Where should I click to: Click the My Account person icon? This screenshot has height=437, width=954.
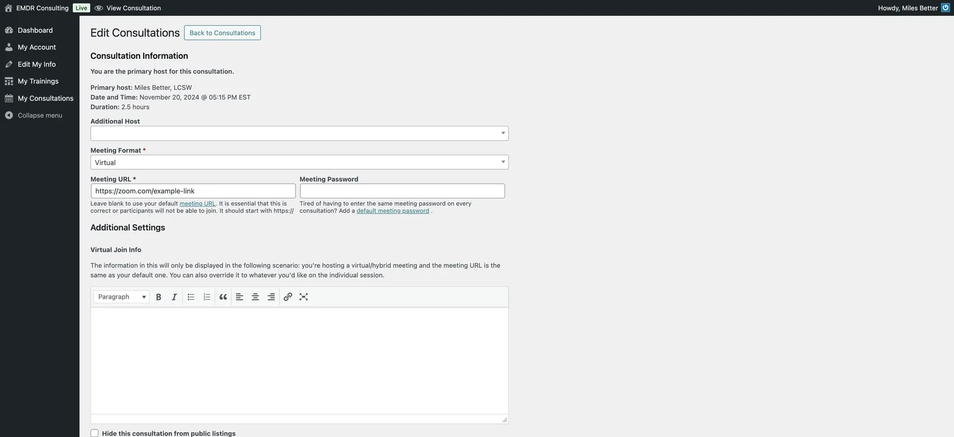click(x=9, y=47)
